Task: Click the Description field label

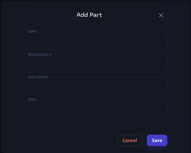Action: click(x=38, y=77)
